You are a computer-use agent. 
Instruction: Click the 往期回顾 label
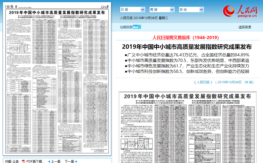tap(126, 27)
